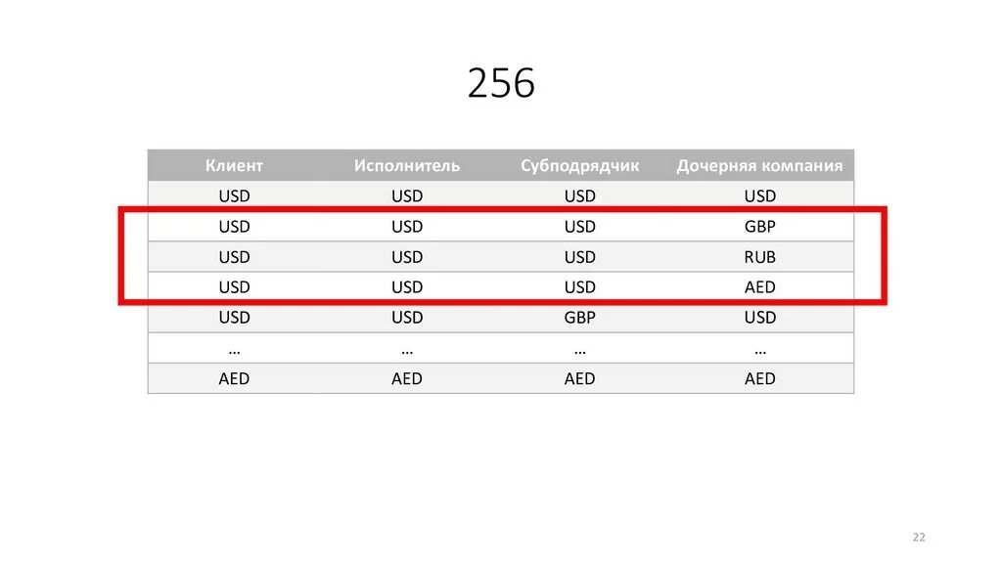Select the Исполнитель column header
Image resolution: width=1002 pixels, height=563 pixels.
click(x=407, y=165)
